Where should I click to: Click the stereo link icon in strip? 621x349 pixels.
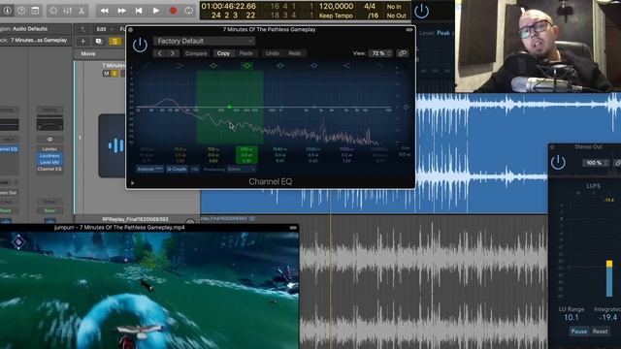(49, 140)
